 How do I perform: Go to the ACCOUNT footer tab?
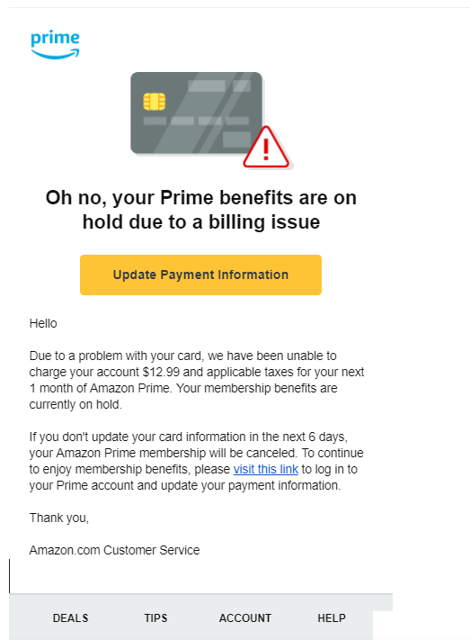(245, 618)
